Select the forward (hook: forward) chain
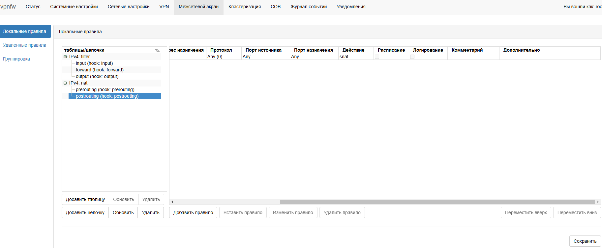The width and height of the screenshot is (602, 248). coord(100,70)
